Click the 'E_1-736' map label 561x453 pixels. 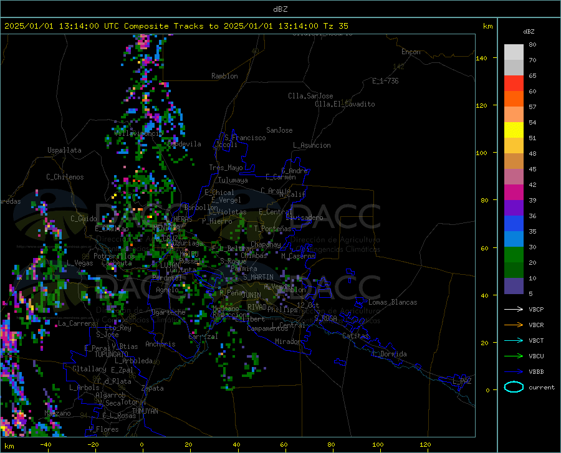(385, 81)
